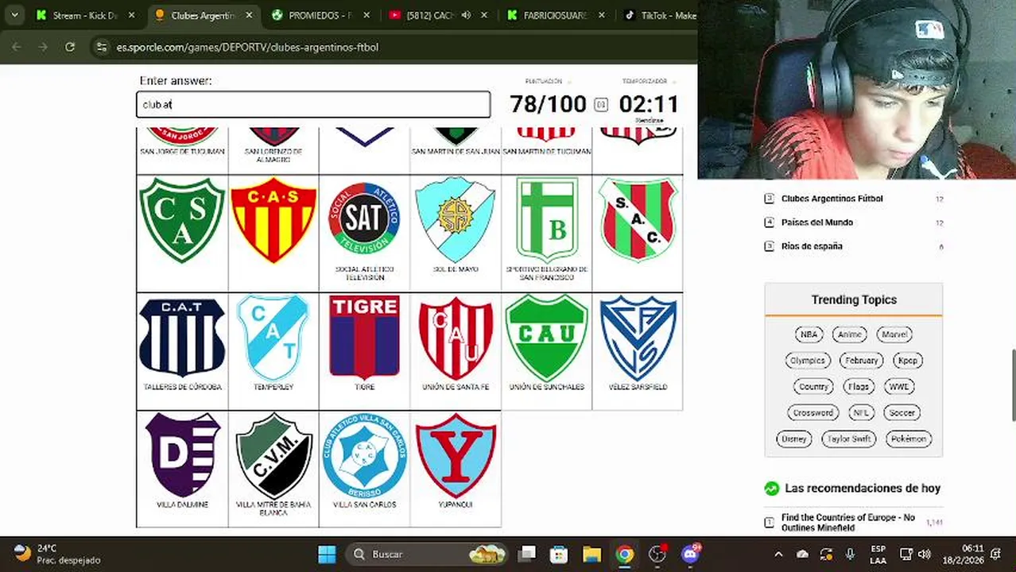
Task: Click the Villa Dálmine crest
Action: click(182, 455)
